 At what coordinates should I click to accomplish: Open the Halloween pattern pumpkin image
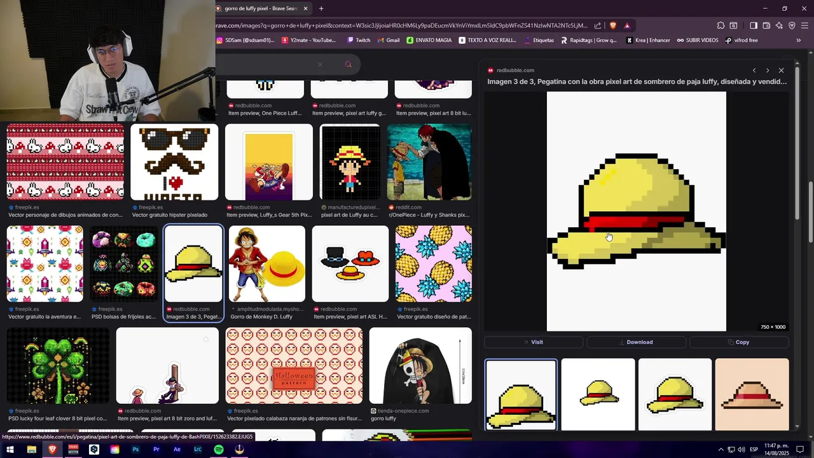click(x=294, y=366)
